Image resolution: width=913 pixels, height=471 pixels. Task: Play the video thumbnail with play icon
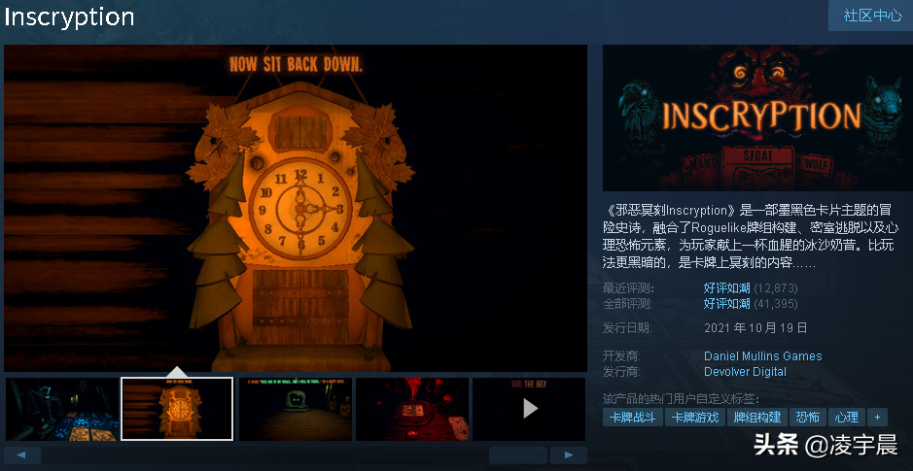[x=529, y=409]
